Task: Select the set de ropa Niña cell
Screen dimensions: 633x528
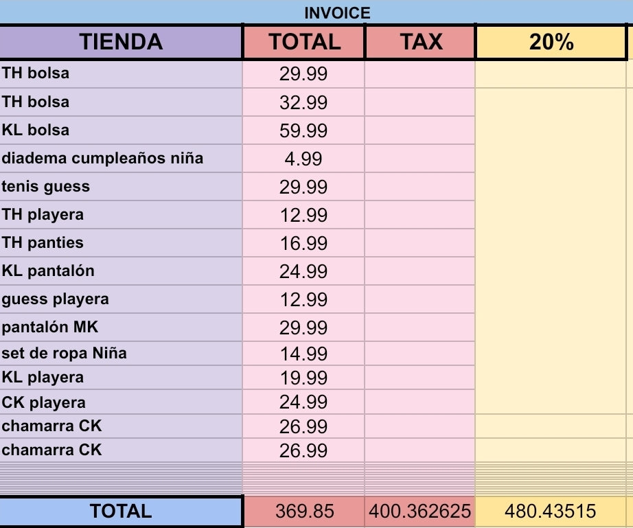Action: [x=121, y=353]
